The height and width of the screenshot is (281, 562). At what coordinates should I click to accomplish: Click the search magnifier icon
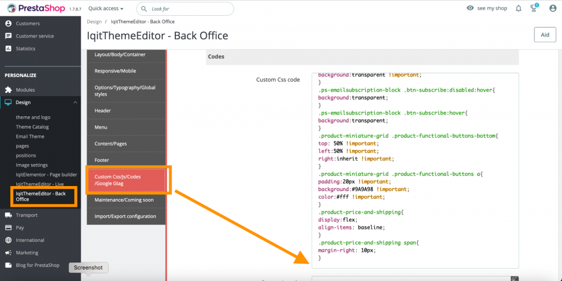click(144, 8)
